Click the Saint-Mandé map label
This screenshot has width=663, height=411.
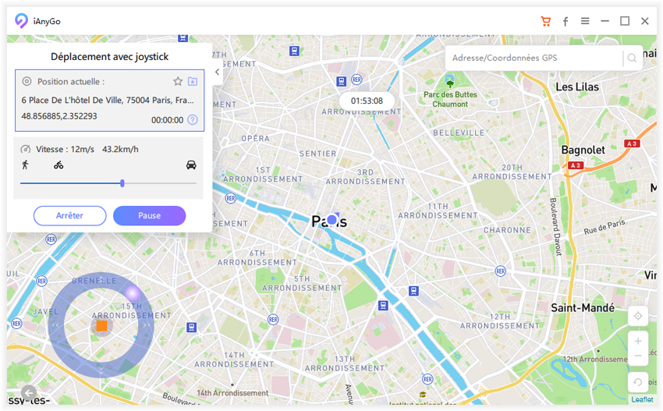click(582, 308)
